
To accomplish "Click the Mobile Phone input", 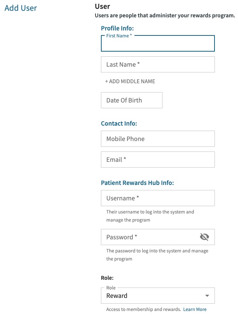I will [x=158, y=139].
